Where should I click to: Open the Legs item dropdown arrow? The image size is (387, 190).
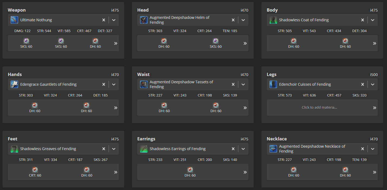click(x=373, y=84)
